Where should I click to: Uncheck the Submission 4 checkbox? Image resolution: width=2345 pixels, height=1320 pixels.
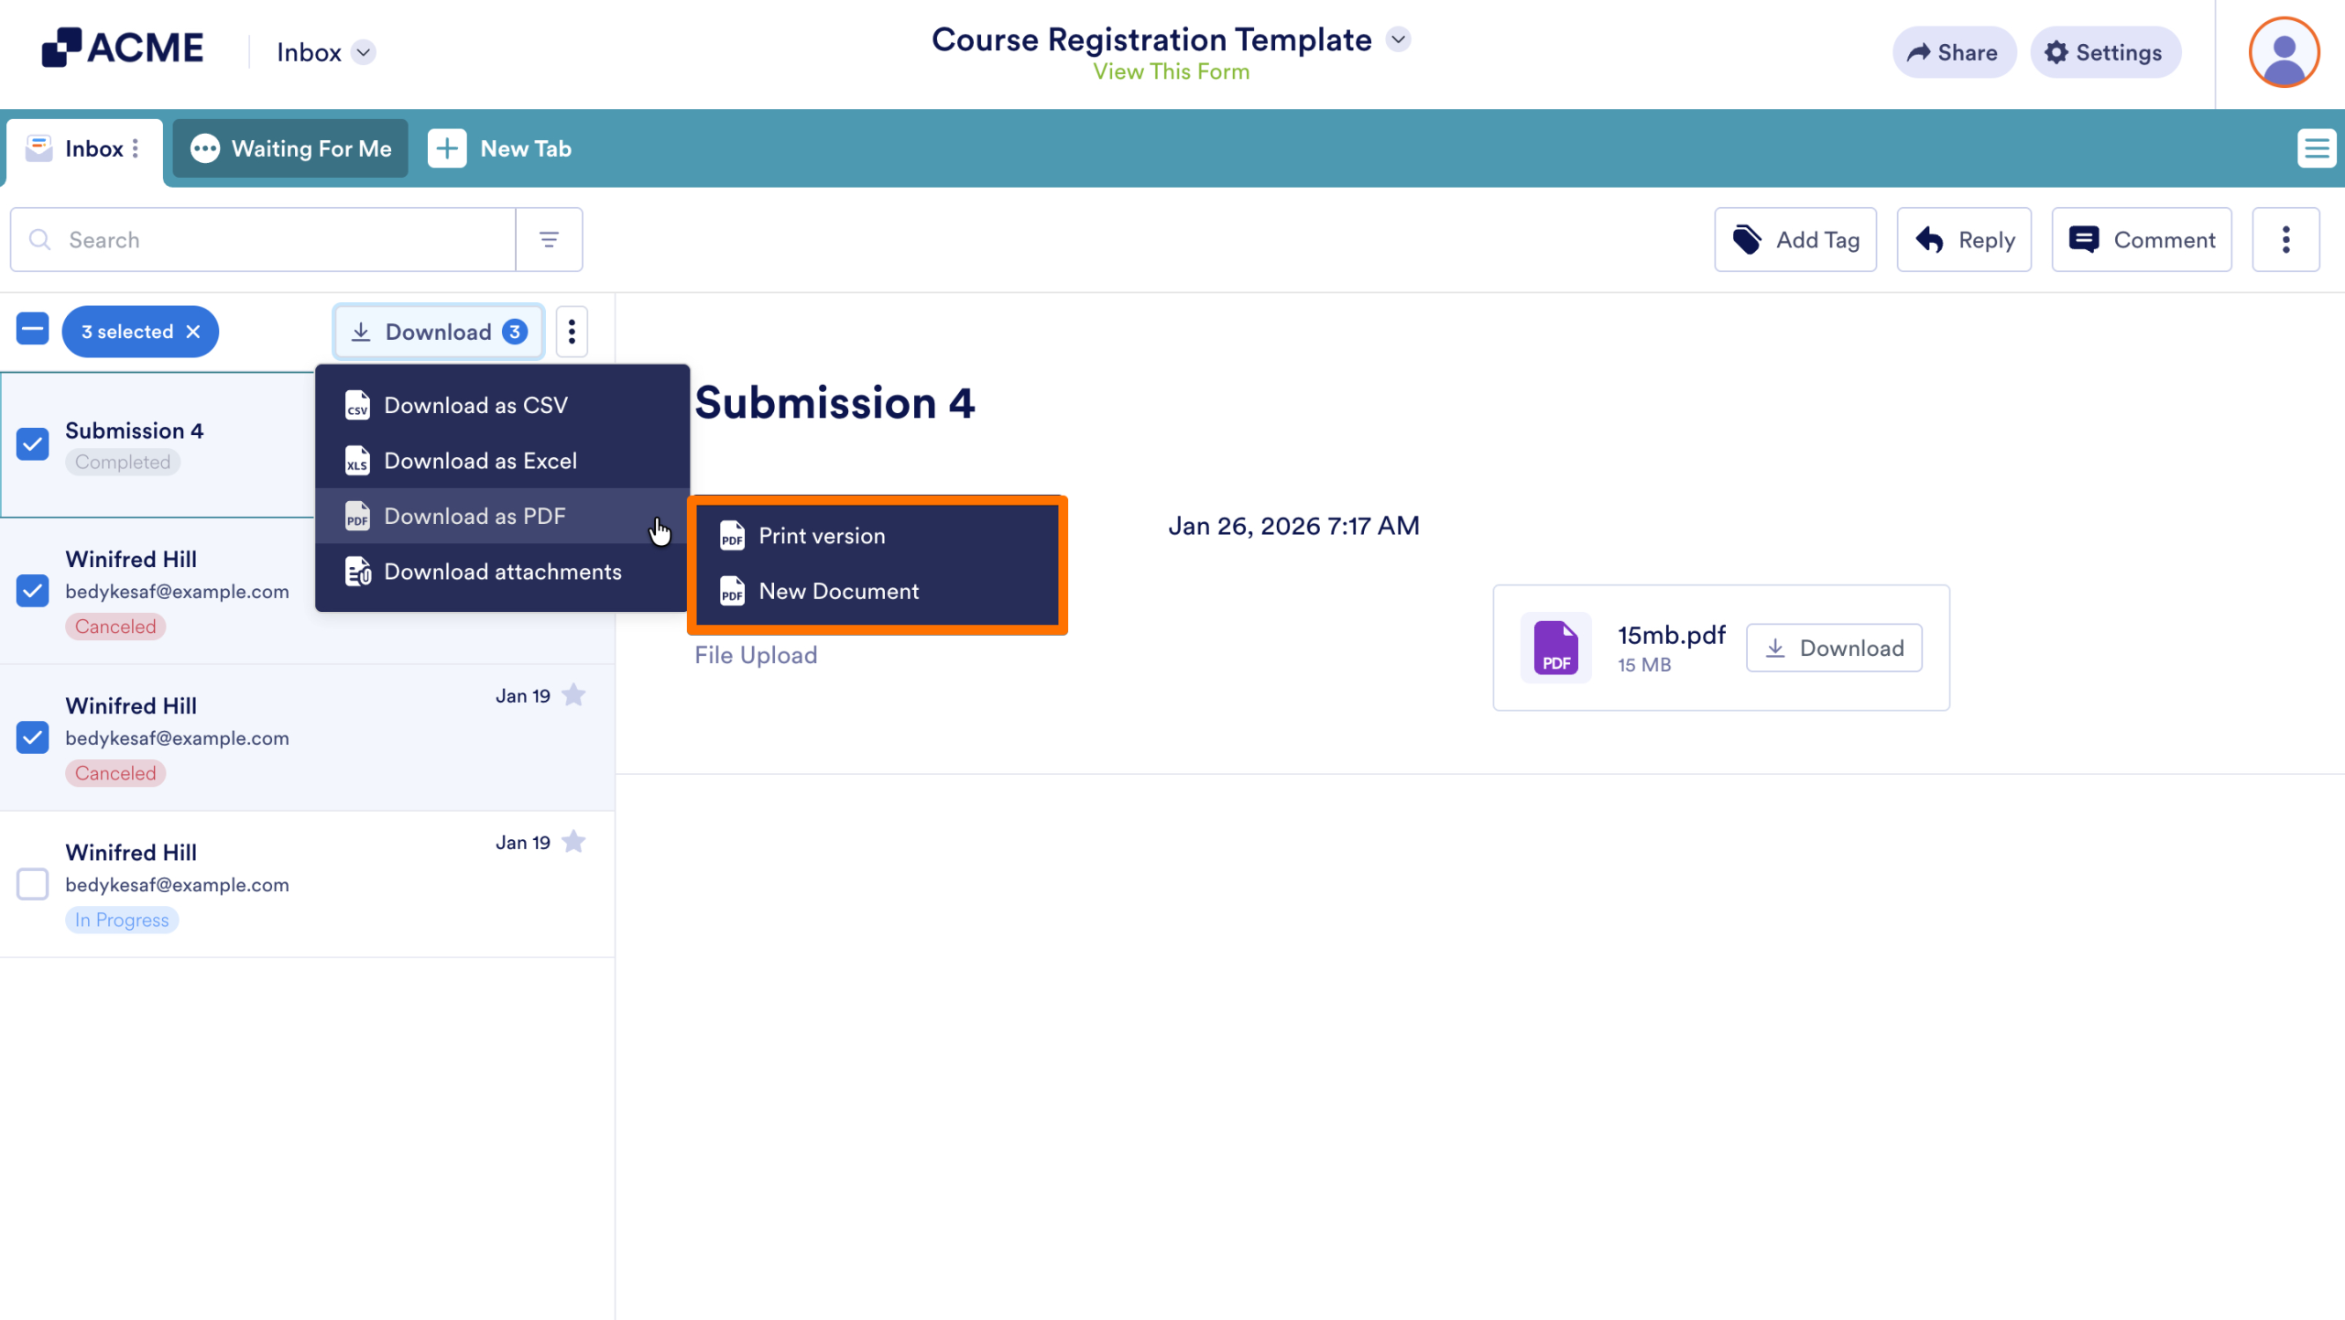pos(33,444)
